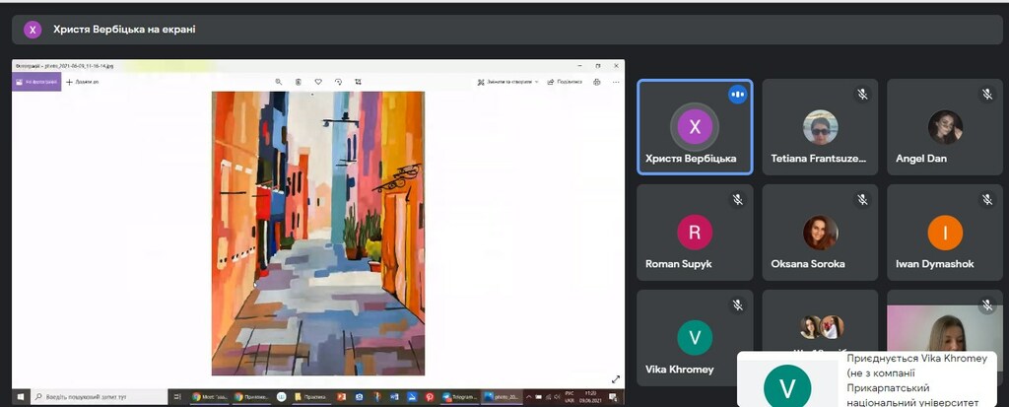Click muted mic icon on Tetiana Frantsuze tile
The image size is (1009, 407).
tap(863, 95)
